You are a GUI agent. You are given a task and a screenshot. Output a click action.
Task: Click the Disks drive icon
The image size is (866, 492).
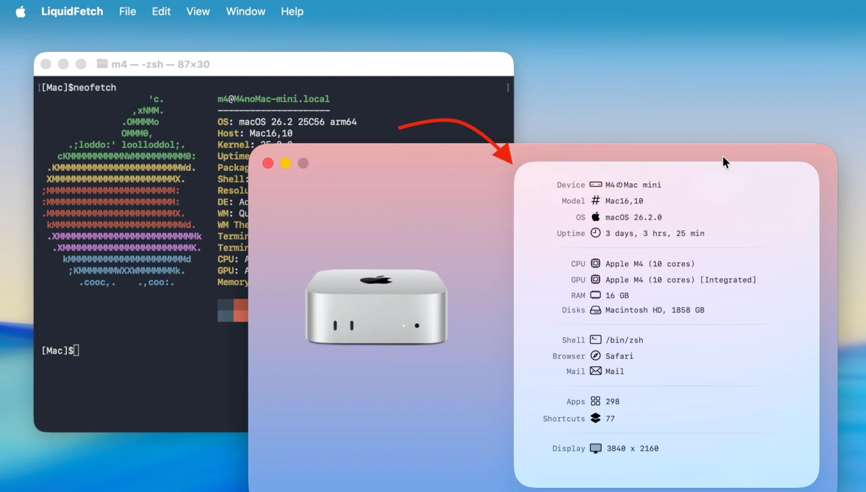(x=595, y=310)
